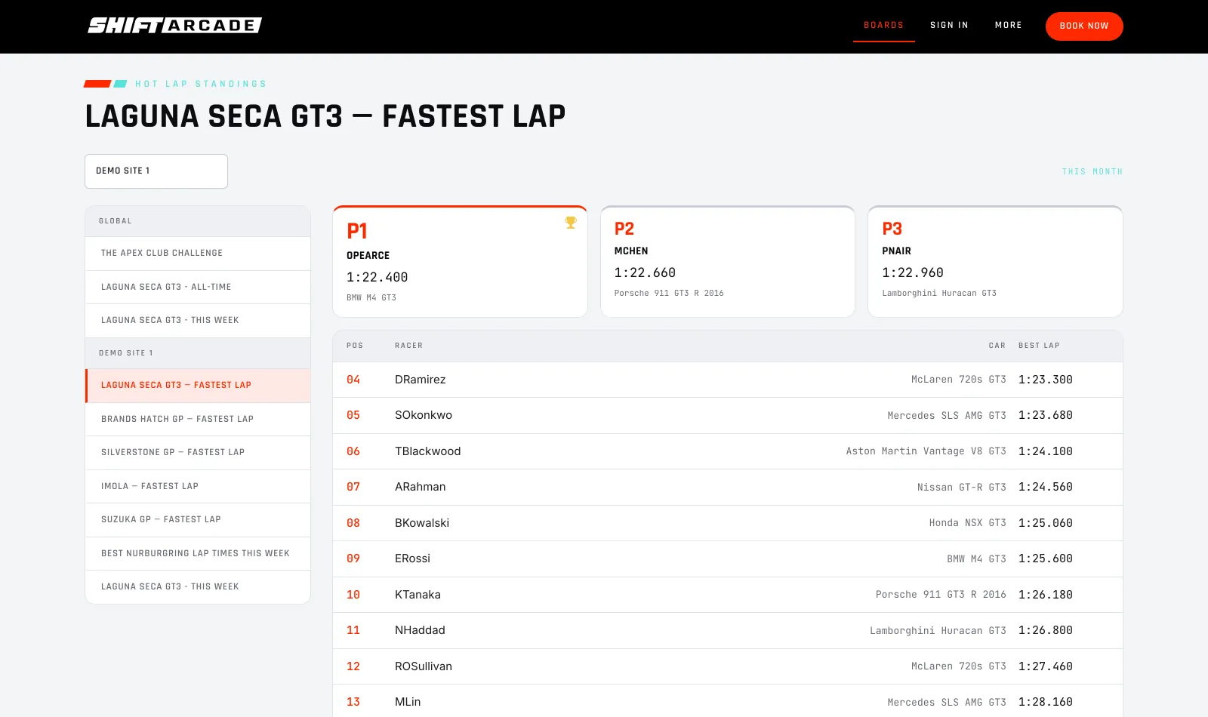Viewport: 1208px width, 717px height.
Task: Click Aston Martin Vantage V8 GT3 car
Action: coord(926,451)
